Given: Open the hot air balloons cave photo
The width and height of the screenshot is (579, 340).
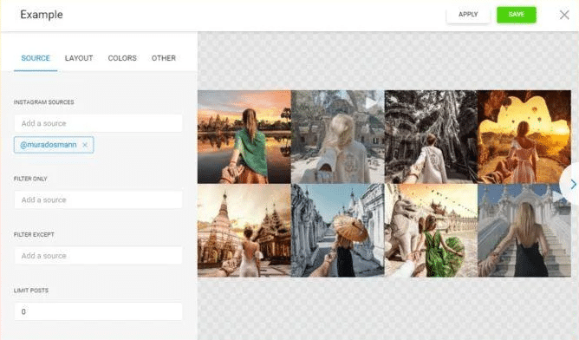Looking at the screenshot, I should pyautogui.click(x=524, y=137).
